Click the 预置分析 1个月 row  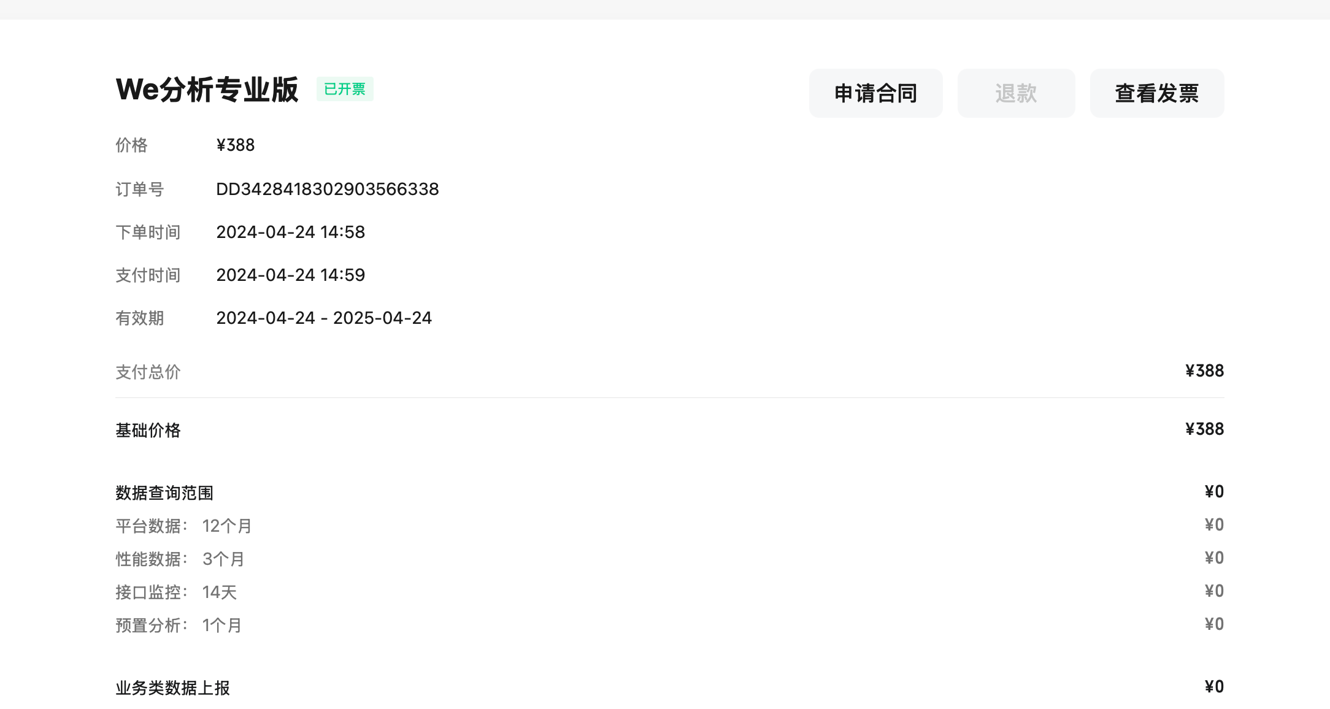pyautogui.click(x=179, y=625)
